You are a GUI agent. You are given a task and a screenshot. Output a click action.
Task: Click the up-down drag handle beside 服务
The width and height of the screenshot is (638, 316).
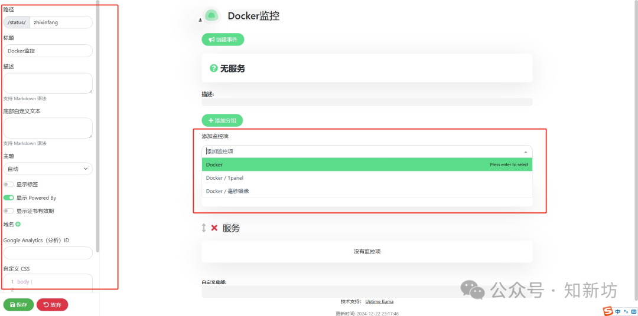coord(204,228)
